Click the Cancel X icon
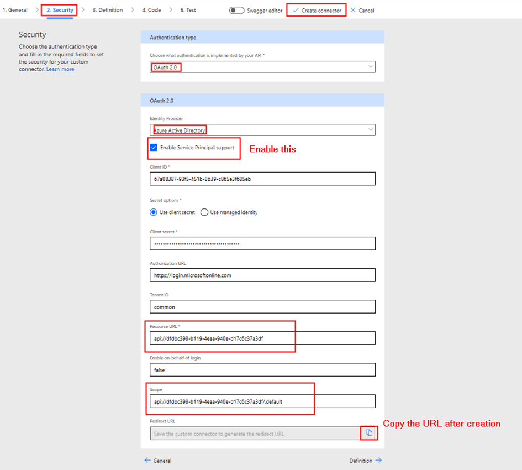Image resolution: width=522 pixels, height=470 pixels. pos(353,11)
